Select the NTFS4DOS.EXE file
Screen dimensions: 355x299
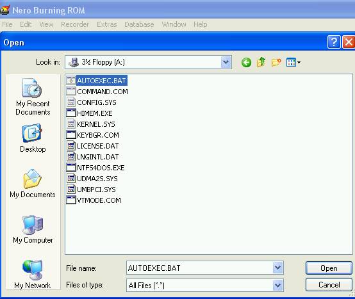pos(95,168)
